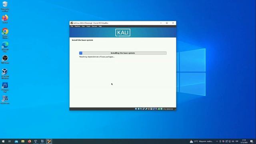The image size is (256, 144).
Task: Select the Oracle VM VirtualBox desktop shortcut
Action: pos(5,74)
